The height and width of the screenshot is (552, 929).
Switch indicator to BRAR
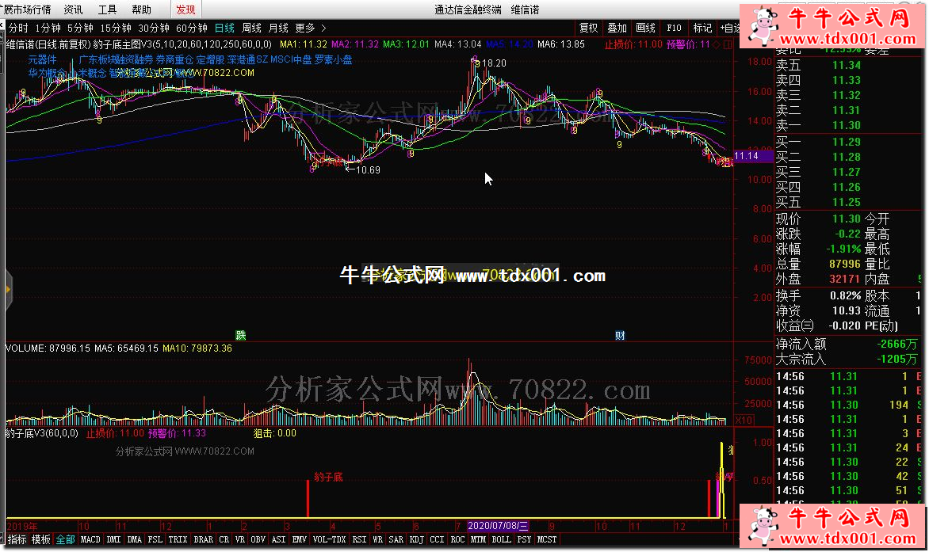point(204,539)
